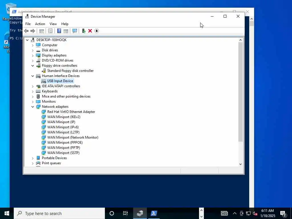Open the View menu
Screen dimensions: 292x219
pos(53,24)
